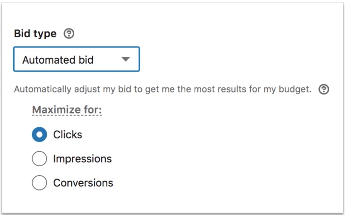Choose Impressions as the maximize goal
The height and width of the screenshot is (215, 345).
[39, 159]
